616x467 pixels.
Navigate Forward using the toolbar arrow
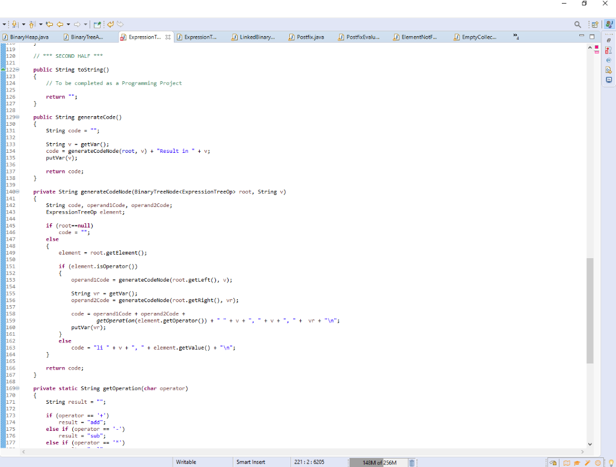click(76, 24)
